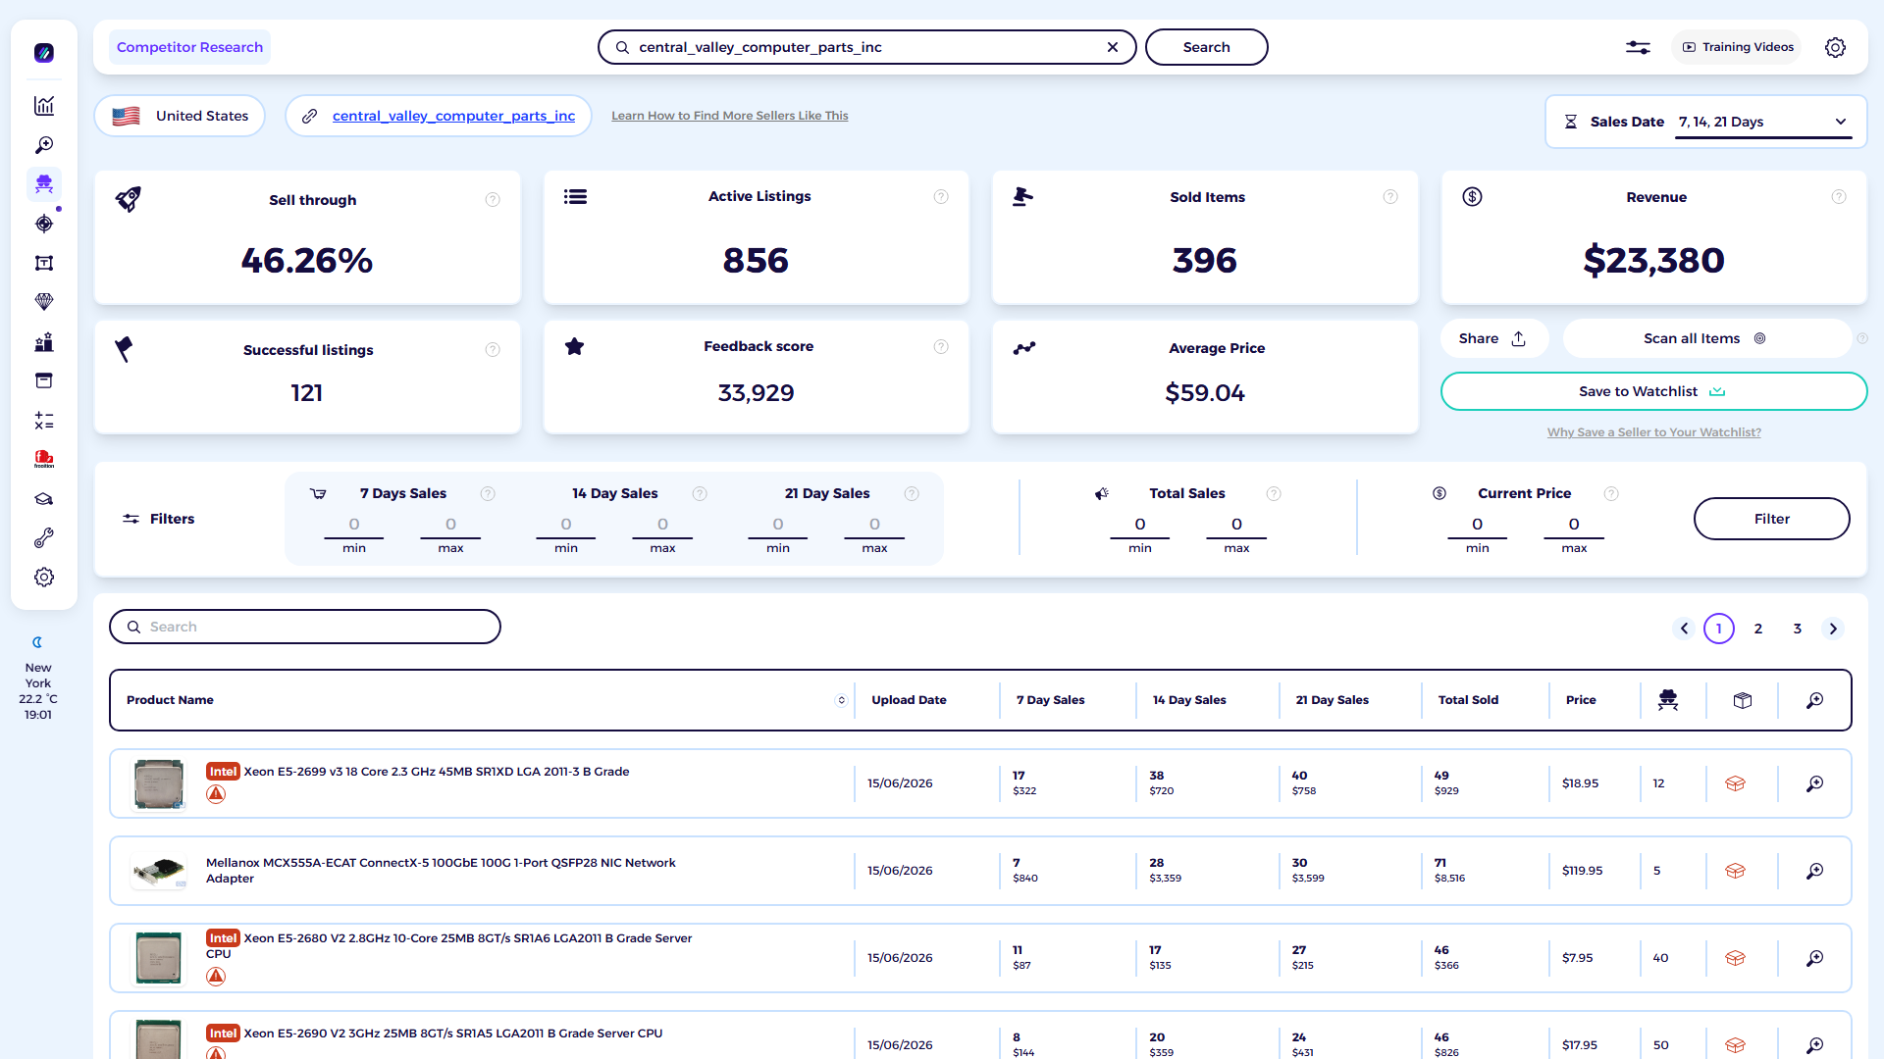Apply the Filter button
This screenshot has width=1884, height=1059.
1771,519
